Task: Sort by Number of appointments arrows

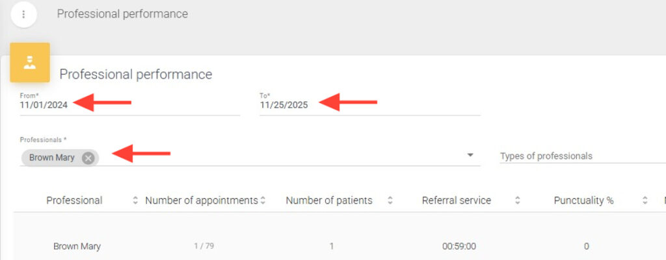Action: 263,201
